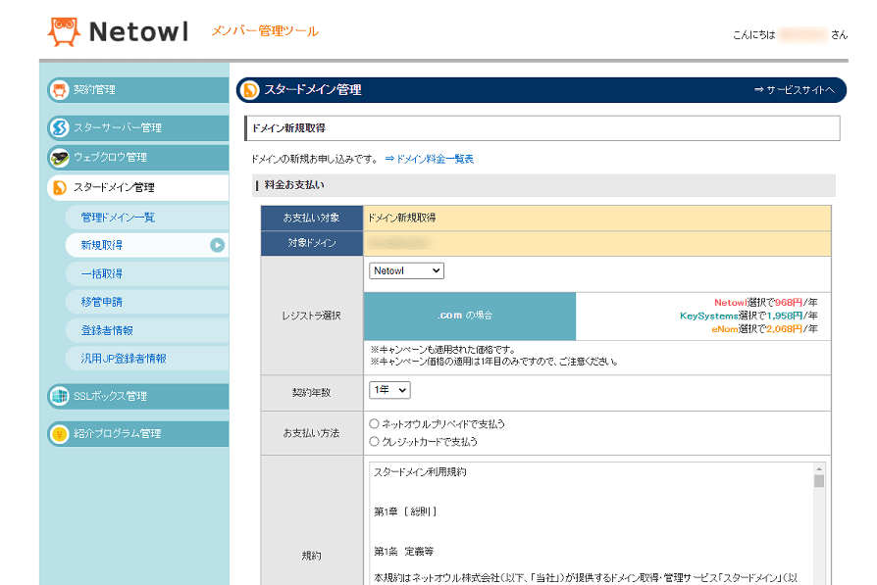877x585 pixels.
Task: Click the 第1条 定義等 text in terms
Action: coord(404,552)
